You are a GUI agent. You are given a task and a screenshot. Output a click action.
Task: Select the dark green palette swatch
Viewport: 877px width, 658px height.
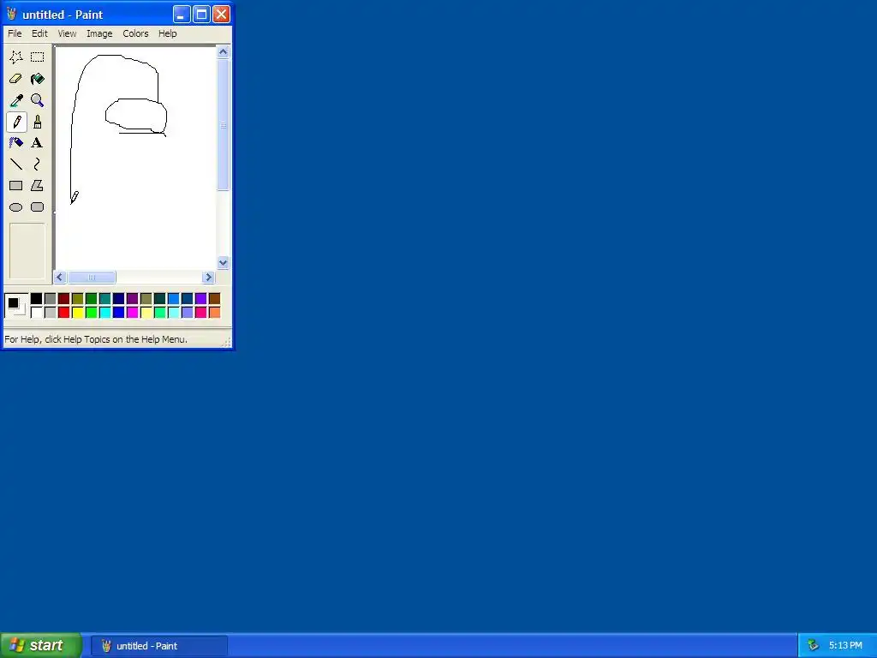coord(91,299)
